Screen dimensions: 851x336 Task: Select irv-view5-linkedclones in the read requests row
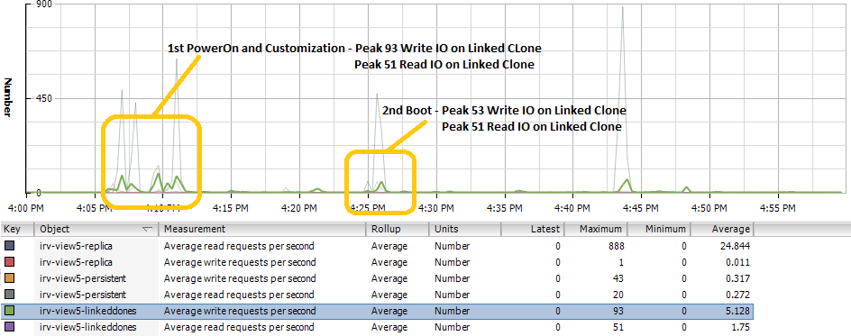click(88, 327)
